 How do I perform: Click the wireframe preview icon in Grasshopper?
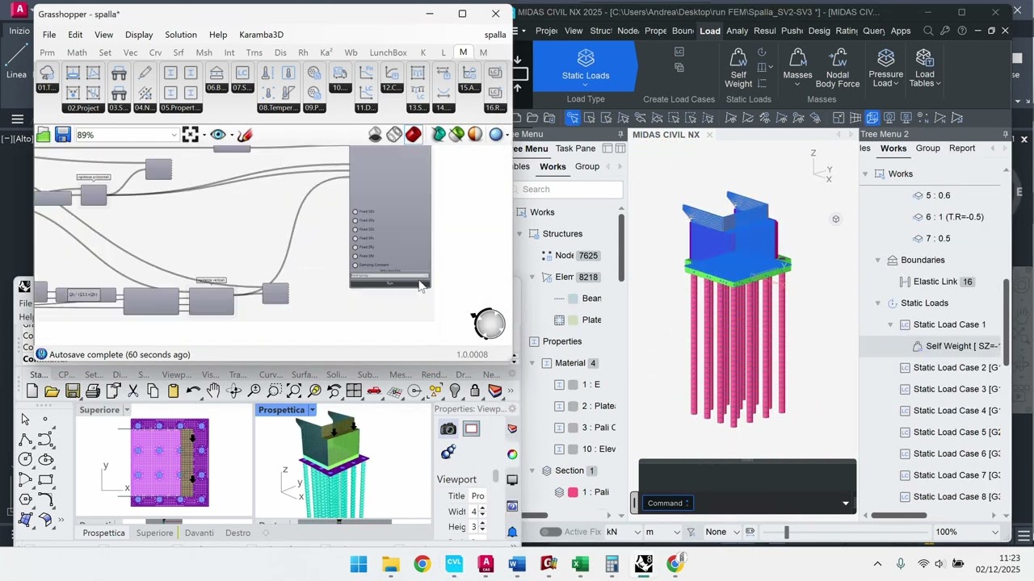tap(394, 135)
